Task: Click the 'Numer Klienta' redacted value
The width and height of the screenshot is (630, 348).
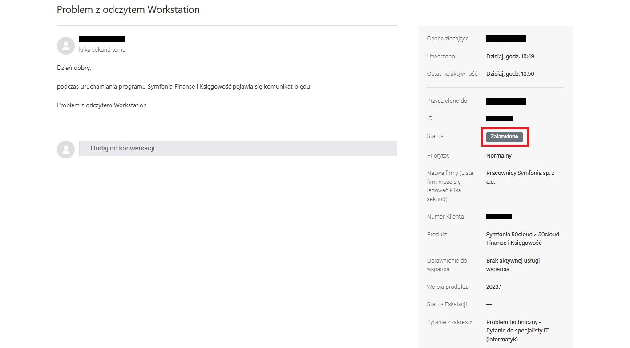Action: coord(499,217)
